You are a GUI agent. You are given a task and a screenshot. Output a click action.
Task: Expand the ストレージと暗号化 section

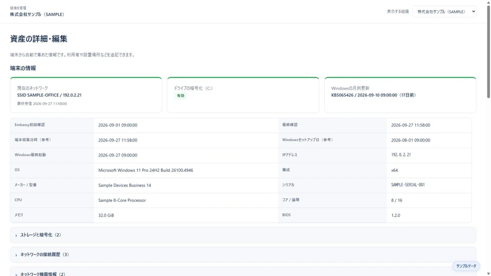point(243,235)
